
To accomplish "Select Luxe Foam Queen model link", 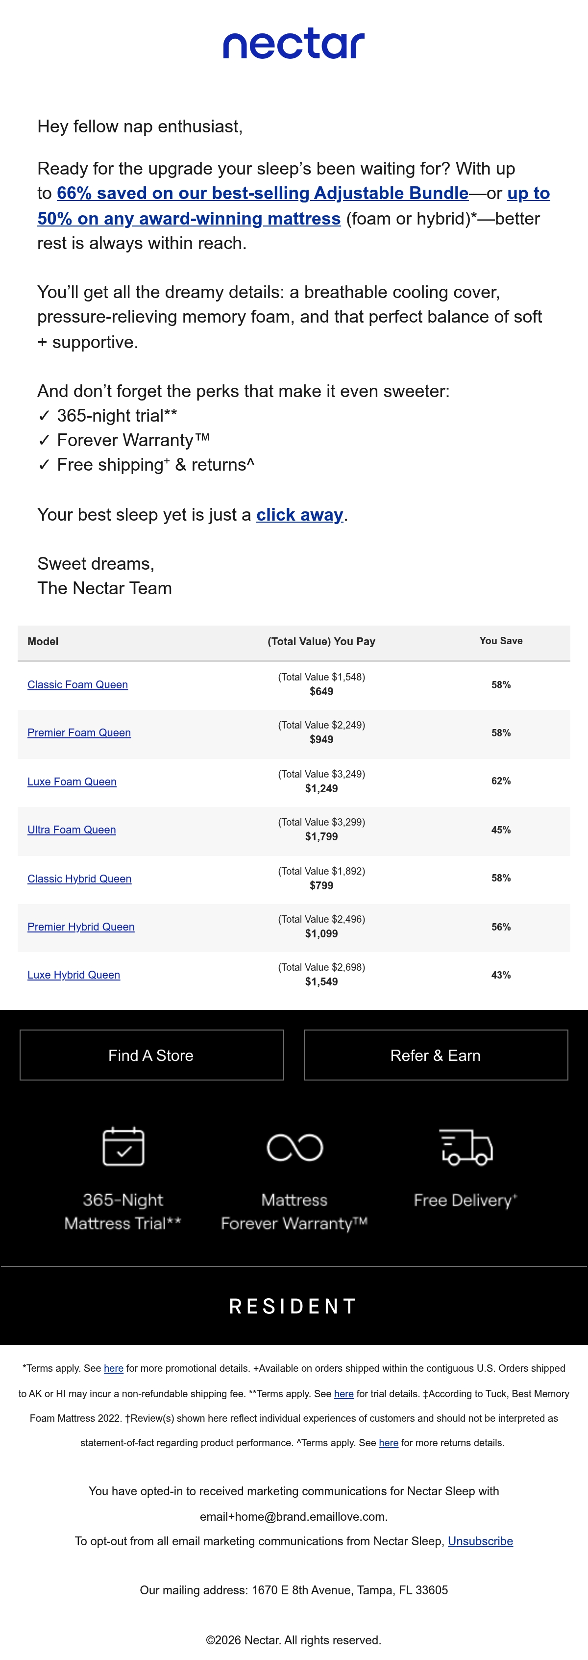I will [72, 781].
